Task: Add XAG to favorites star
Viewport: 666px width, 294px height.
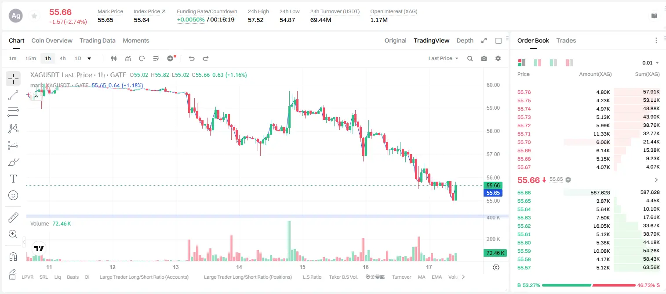Action: 34,16
